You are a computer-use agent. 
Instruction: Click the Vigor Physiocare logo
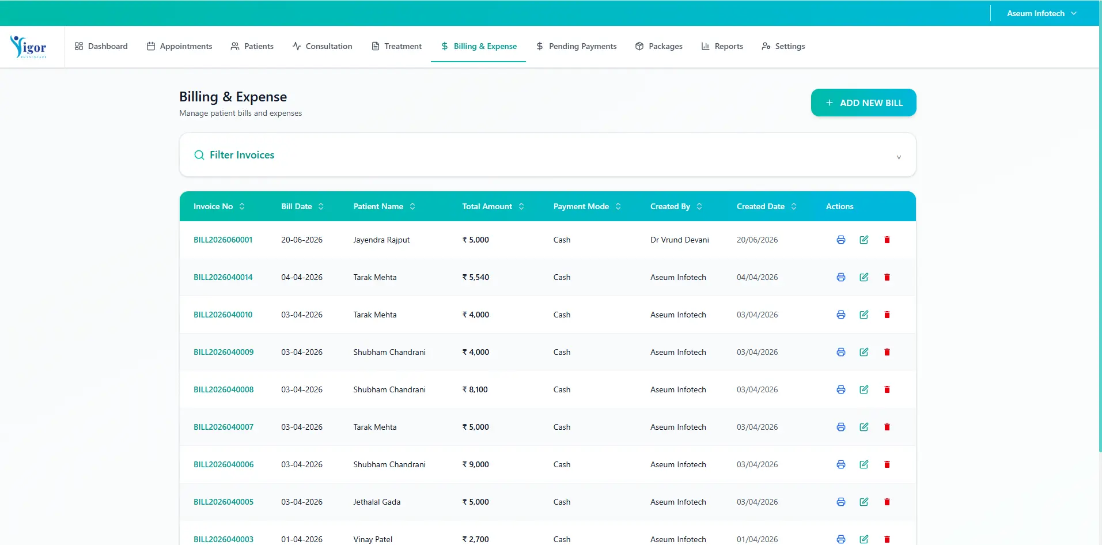[x=28, y=47]
